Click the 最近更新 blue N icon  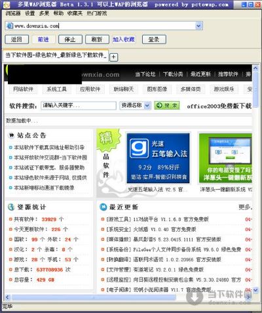click(x=103, y=207)
